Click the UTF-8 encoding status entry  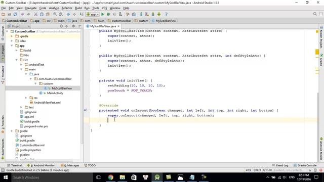pos(267,170)
